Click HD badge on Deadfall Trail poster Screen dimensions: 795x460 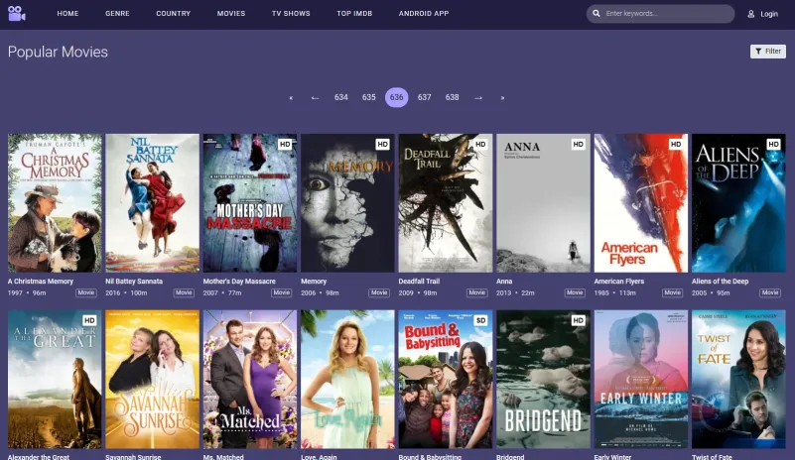click(x=480, y=145)
